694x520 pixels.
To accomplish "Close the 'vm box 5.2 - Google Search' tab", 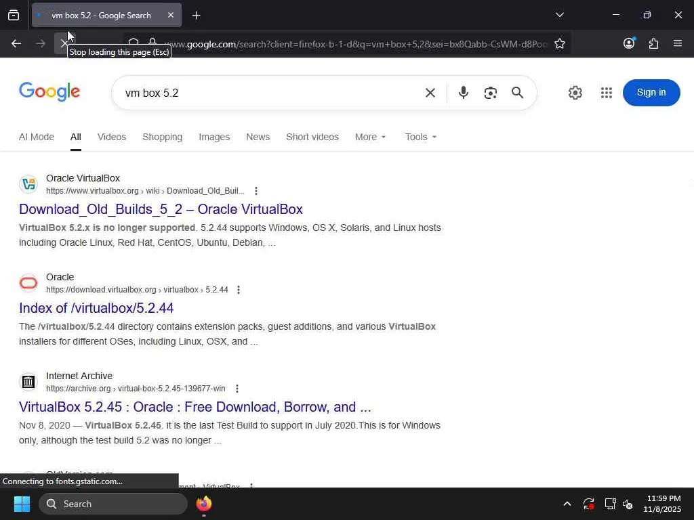I will 171,16.
